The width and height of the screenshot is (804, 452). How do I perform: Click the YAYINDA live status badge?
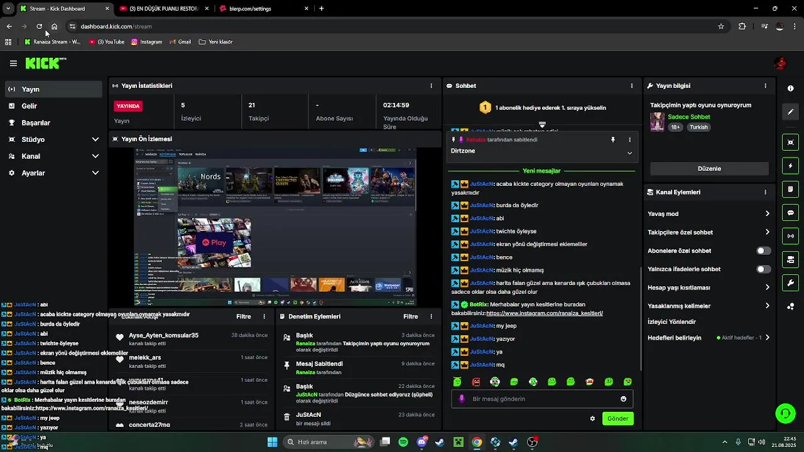128,106
